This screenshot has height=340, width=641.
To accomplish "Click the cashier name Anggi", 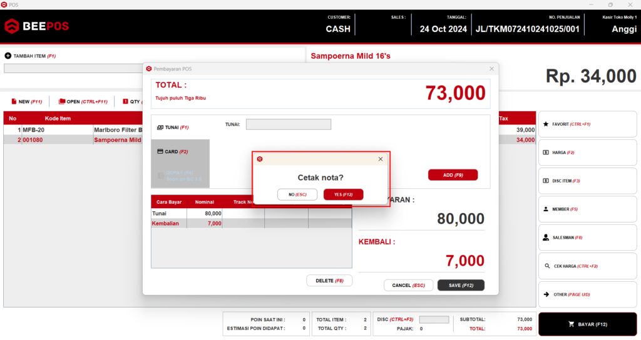I will [x=624, y=29].
